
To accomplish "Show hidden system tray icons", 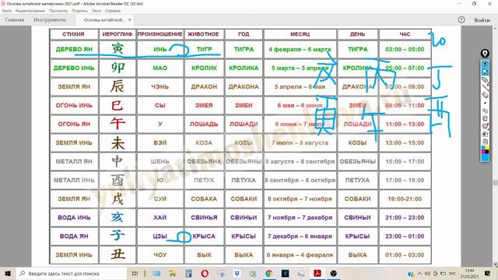I will [x=419, y=273].
